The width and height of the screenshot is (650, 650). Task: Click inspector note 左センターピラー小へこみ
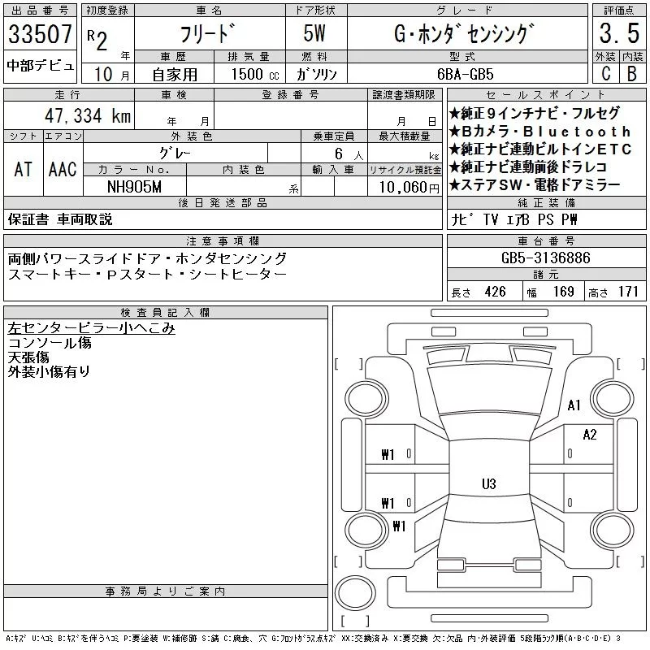point(91,328)
